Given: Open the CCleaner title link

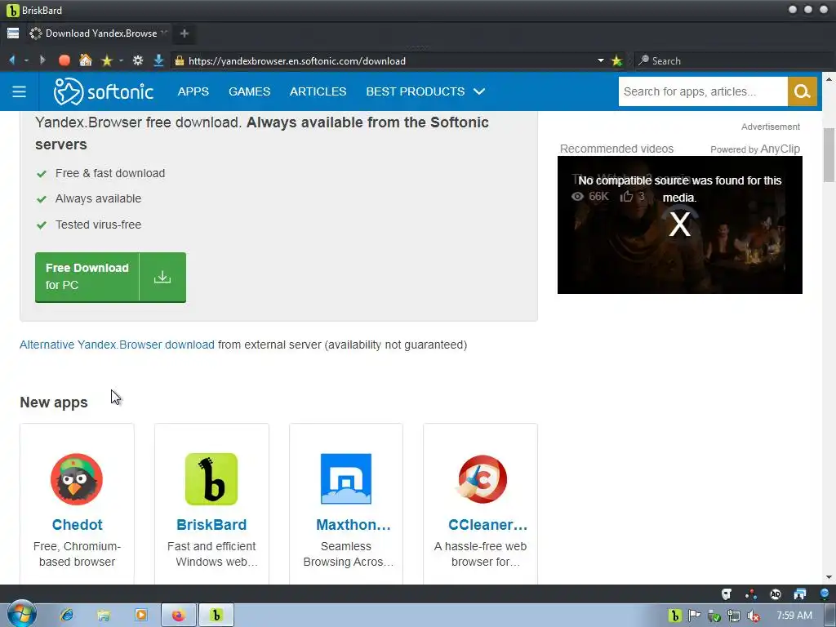Looking at the screenshot, I should click(488, 525).
